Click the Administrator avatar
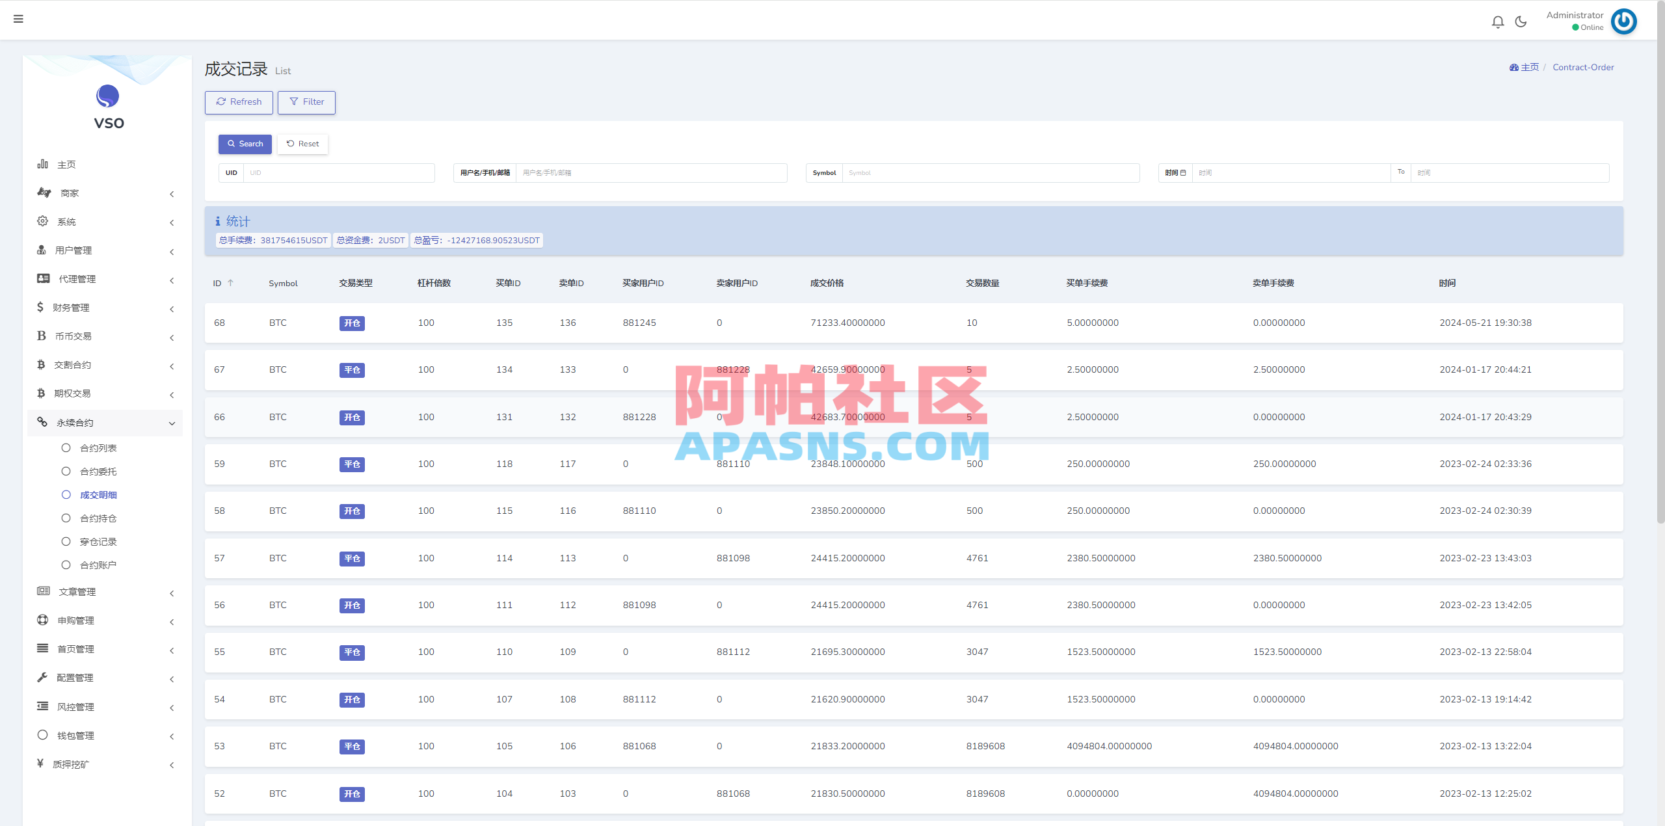This screenshot has height=826, width=1665. (x=1624, y=21)
